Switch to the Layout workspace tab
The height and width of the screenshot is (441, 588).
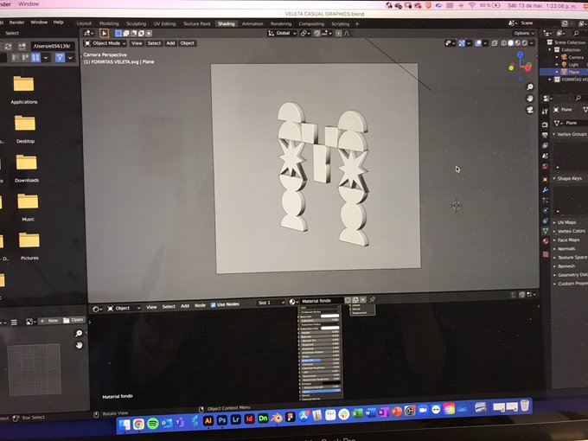(84, 23)
